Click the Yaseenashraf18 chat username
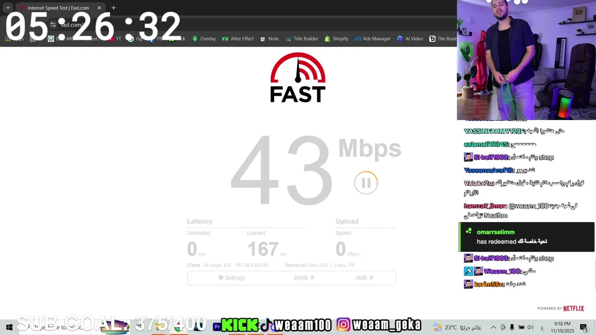The width and height of the screenshot is (596, 335). 488,170
